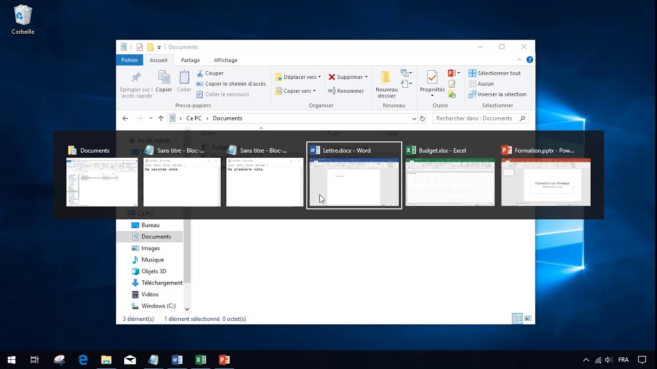This screenshot has width=657, height=369.
Task: Click the new folder icon in title bar
Action: pos(150,47)
